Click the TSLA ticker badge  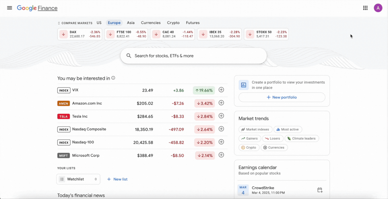point(64,117)
